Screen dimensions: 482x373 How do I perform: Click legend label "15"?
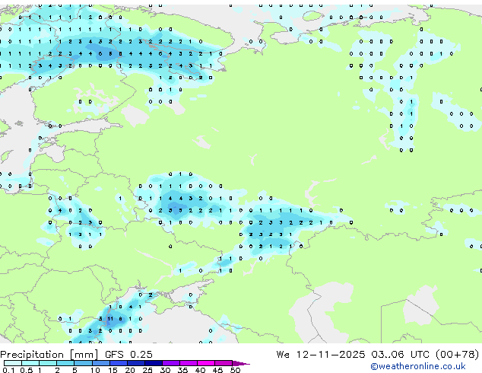coord(113,370)
